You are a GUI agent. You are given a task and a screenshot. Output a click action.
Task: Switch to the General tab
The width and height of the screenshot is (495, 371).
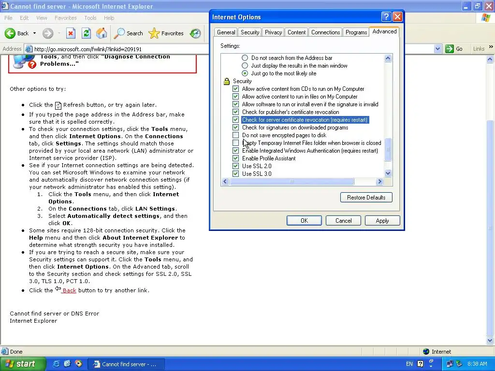tap(226, 32)
